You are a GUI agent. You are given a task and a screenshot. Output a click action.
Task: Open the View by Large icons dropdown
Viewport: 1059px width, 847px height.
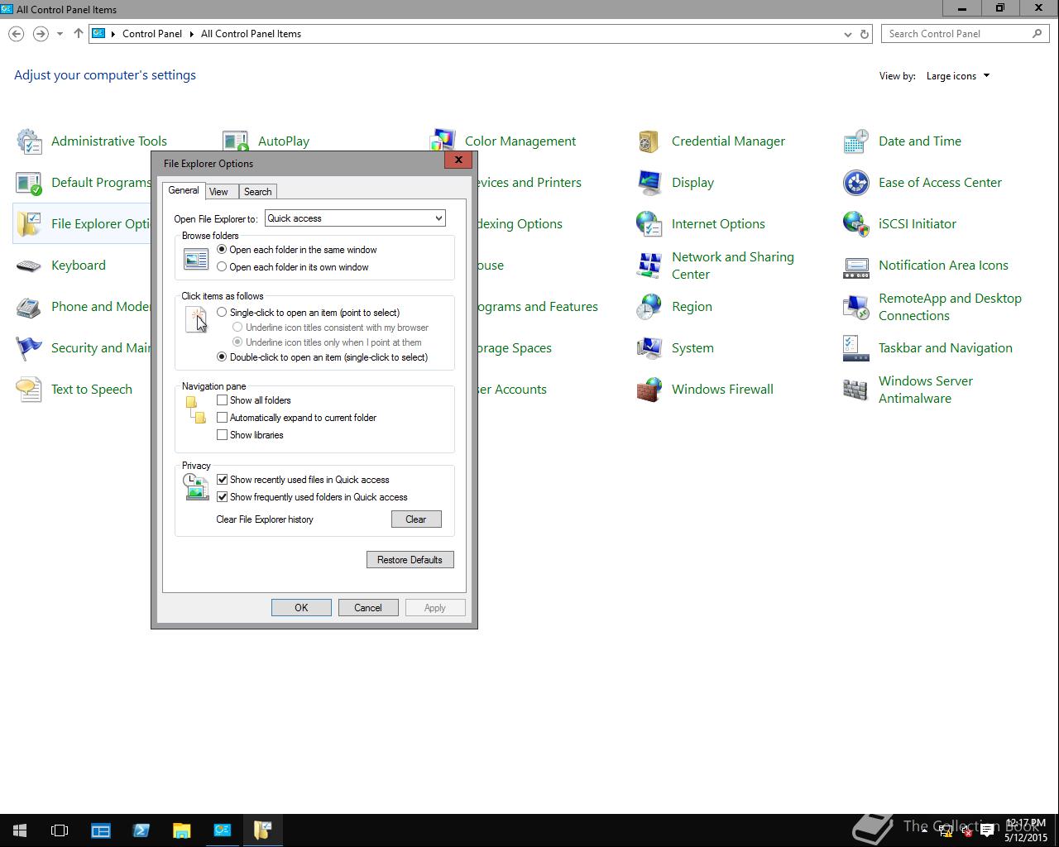957,76
